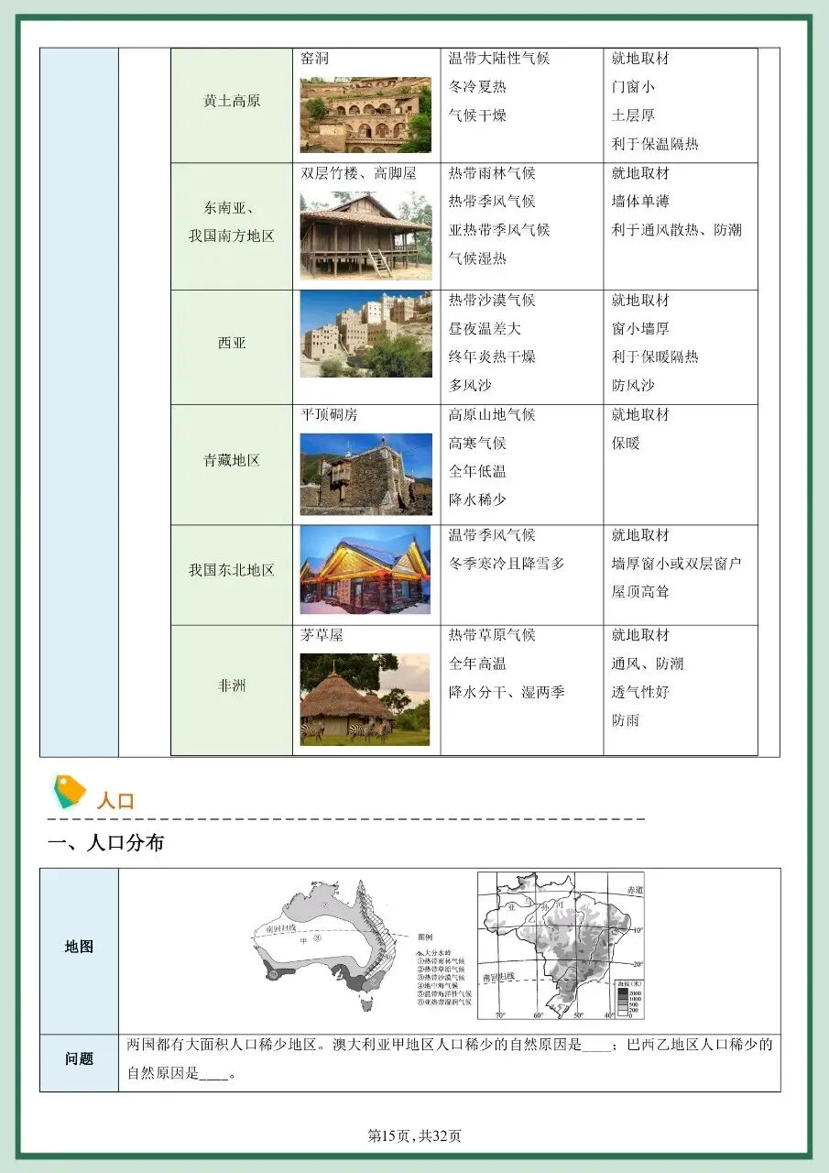The image size is (829, 1173).
Task: Click the text 冬季寒冷且降雪多
Action: tap(507, 564)
